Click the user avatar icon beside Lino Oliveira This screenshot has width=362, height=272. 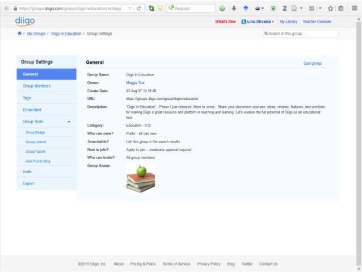[243, 22]
